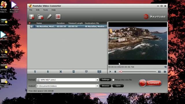Click the subtitle speech bubble icon
The image size is (185, 104).
[x=86, y=71]
